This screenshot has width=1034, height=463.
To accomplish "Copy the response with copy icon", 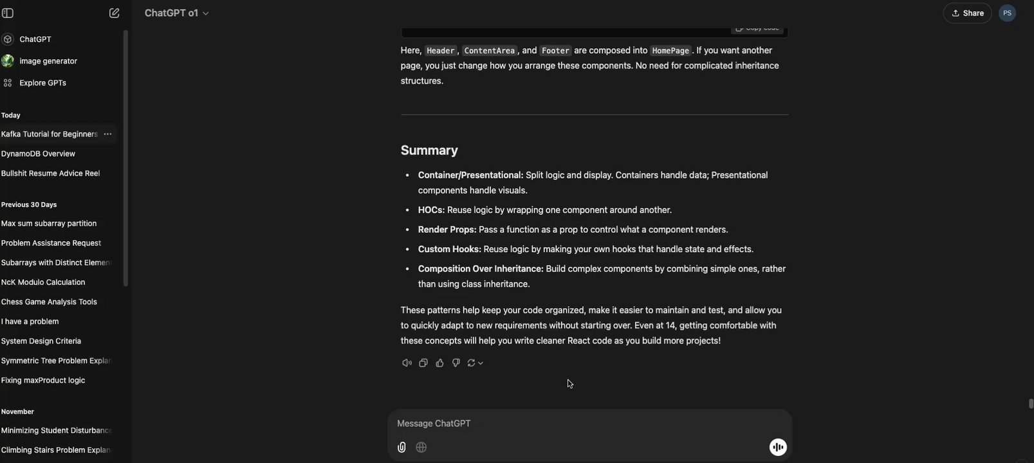I will pos(423,363).
